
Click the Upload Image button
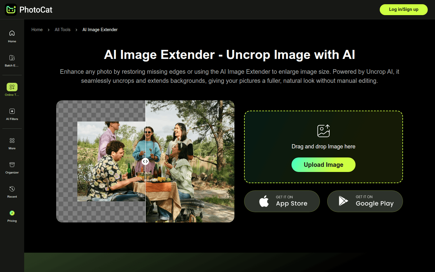click(324, 165)
